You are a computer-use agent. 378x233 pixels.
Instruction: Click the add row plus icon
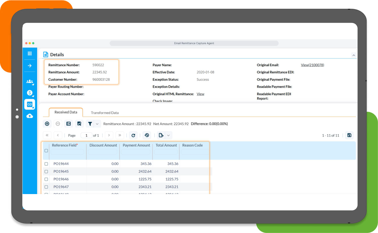point(47,124)
